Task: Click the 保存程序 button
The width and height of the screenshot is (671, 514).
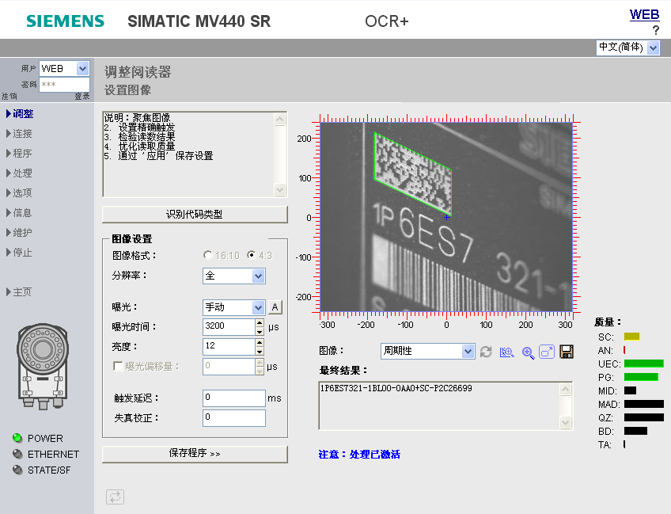Action: coord(195,454)
